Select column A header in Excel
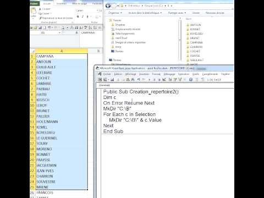The height and width of the screenshot is (198, 264). (x=62, y=51)
